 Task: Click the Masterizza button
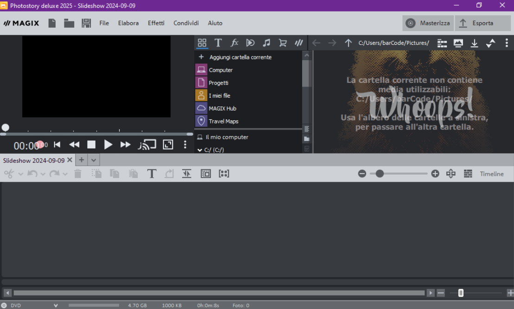coord(428,23)
